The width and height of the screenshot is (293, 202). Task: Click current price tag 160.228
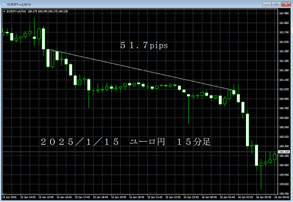pos(284,152)
